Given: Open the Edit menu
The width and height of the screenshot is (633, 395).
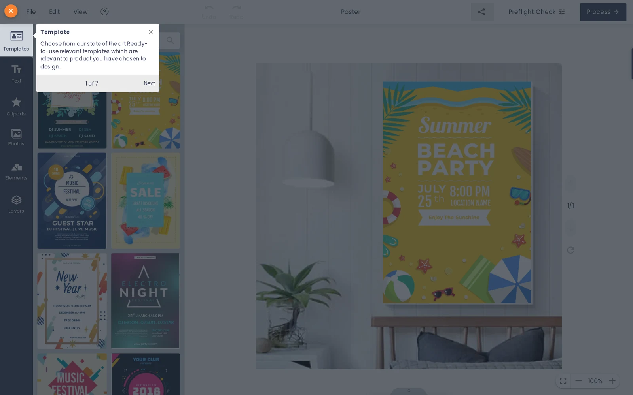Looking at the screenshot, I should 54,12.
